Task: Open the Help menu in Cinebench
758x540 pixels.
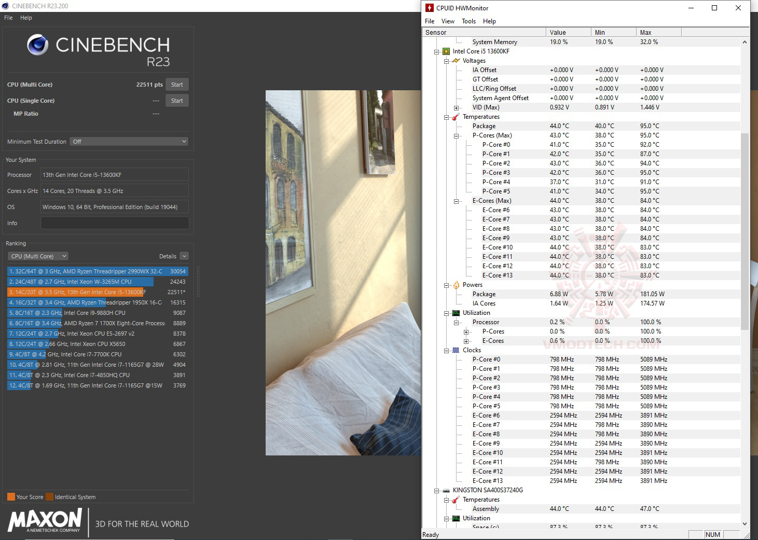Action: click(26, 18)
